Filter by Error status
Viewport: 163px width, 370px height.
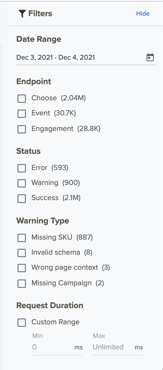coord(22,168)
